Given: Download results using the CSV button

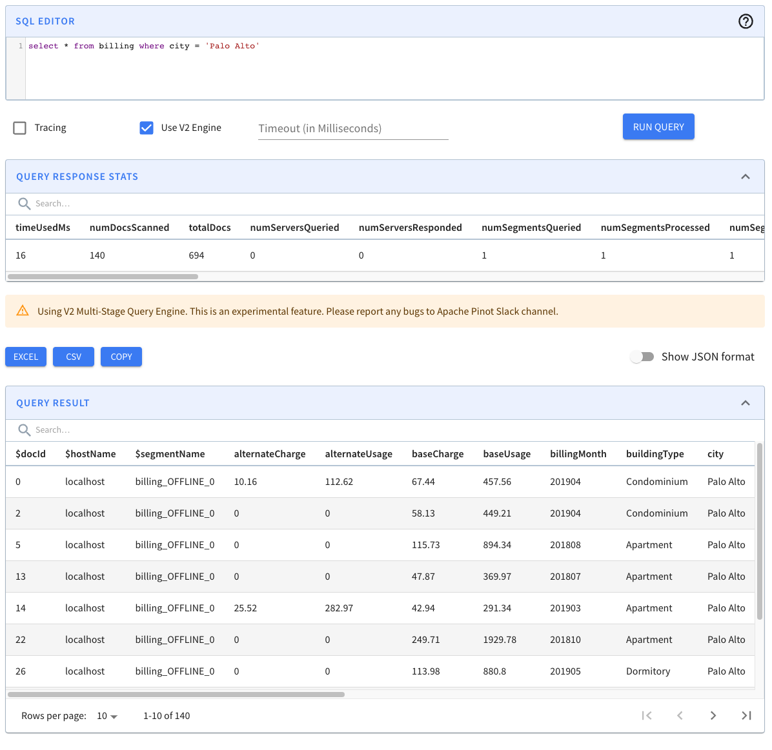Looking at the screenshot, I should point(74,357).
